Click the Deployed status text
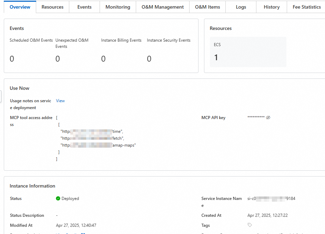Viewport: 325px width, 234px height. coord(70,199)
